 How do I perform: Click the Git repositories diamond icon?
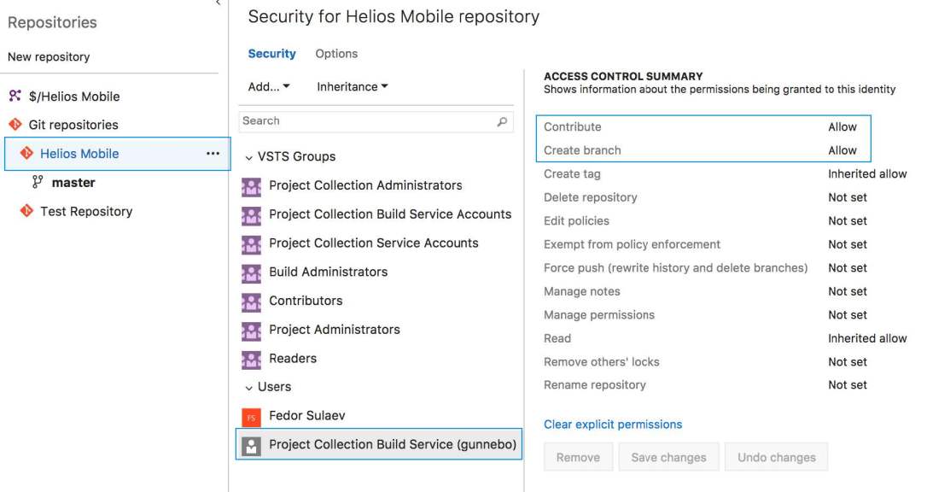pos(15,124)
